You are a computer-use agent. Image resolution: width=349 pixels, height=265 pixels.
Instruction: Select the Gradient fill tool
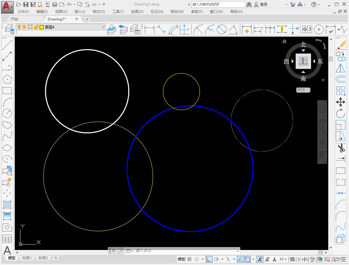pyautogui.click(x=7, y=216)
